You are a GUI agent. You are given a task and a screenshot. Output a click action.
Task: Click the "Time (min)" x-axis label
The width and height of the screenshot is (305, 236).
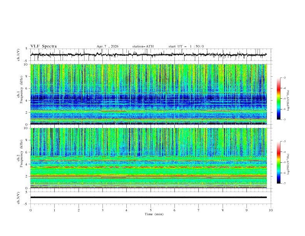154,214
